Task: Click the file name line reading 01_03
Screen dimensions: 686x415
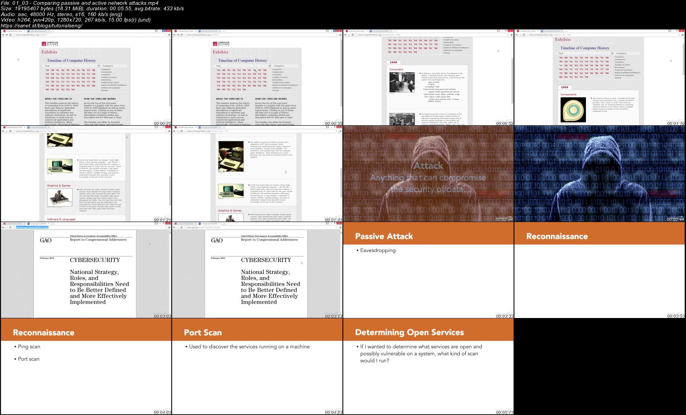Action: pyautogui.click(x=80, y=3)
